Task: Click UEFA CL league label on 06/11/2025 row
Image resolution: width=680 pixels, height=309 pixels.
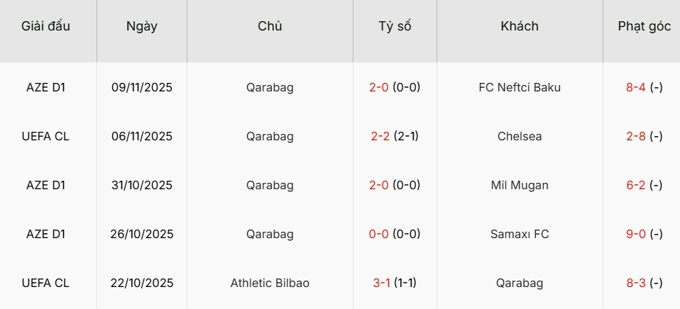Action: point(46,137)
